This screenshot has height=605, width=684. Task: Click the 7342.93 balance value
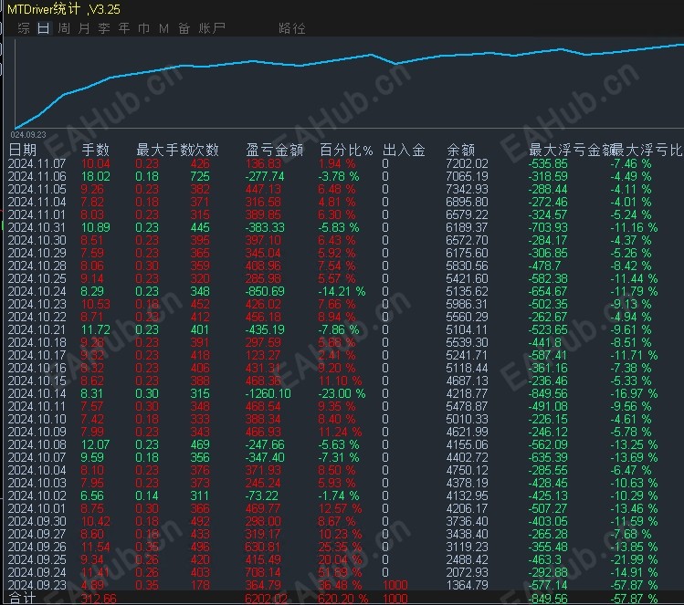[x=467, y=189]
